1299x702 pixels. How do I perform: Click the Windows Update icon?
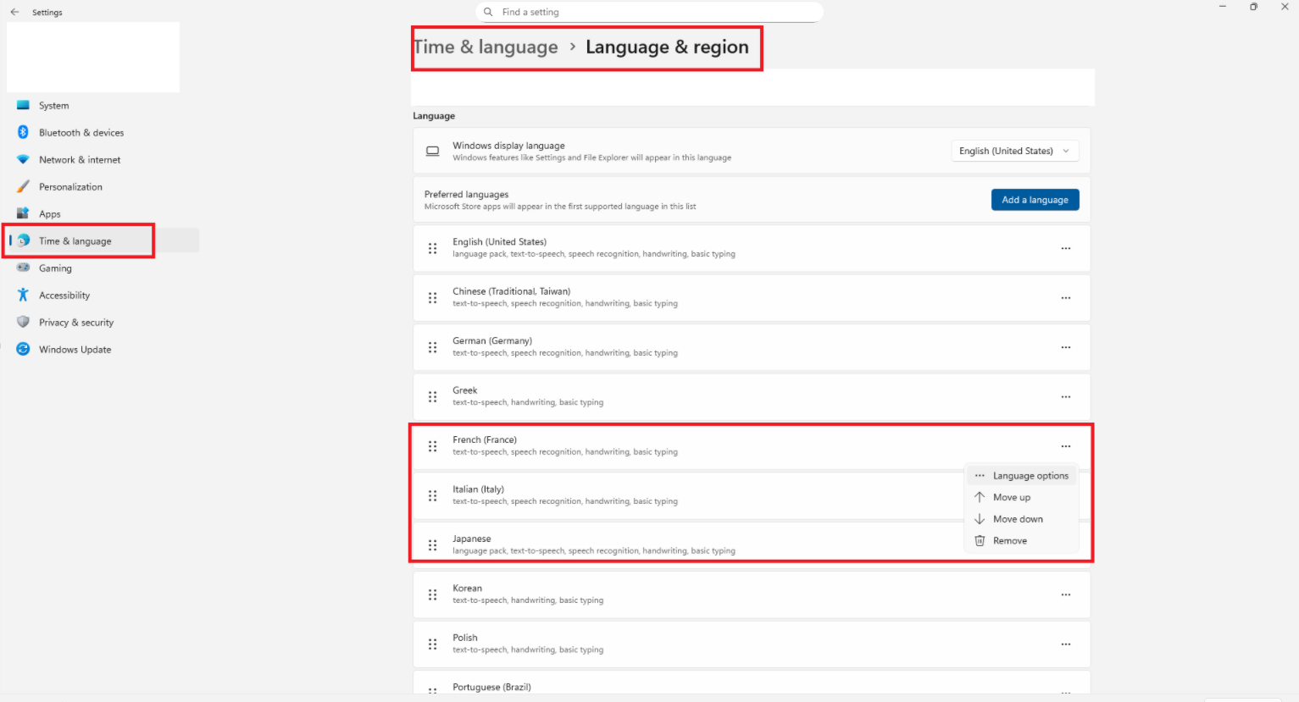pyautogui.click(x=24, y=349)
